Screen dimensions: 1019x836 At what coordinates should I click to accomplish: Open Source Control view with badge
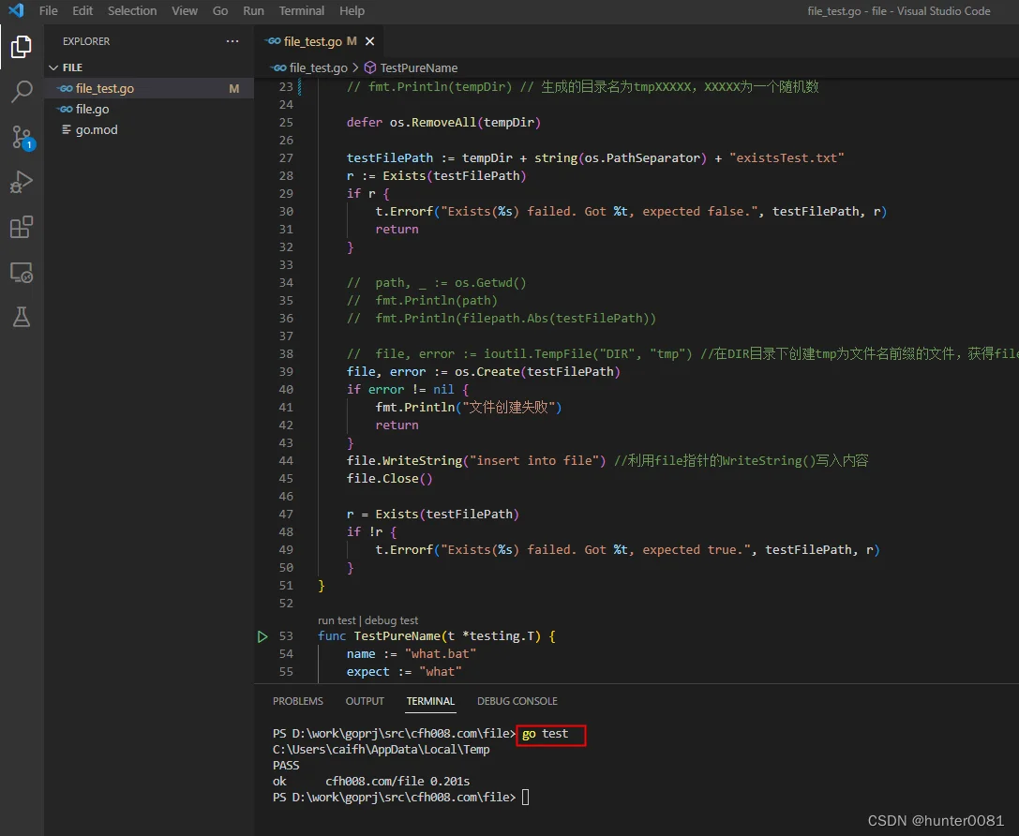[22, 137]
